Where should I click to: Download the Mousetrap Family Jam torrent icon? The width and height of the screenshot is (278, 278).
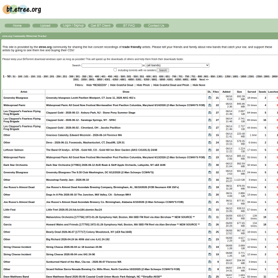210,180
